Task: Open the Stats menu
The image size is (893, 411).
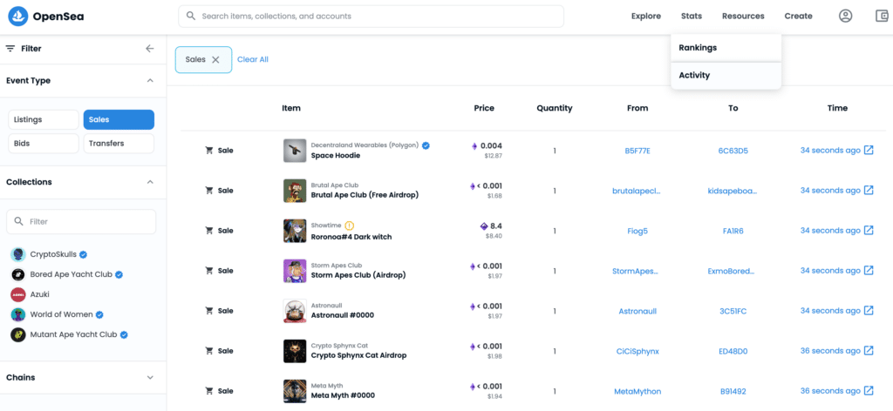Action: 692,16
